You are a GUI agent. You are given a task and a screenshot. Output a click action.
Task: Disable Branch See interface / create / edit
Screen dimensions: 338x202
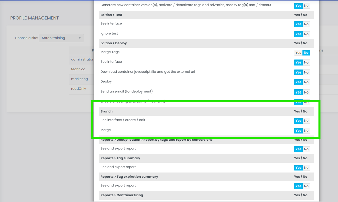tap(306, 121)
